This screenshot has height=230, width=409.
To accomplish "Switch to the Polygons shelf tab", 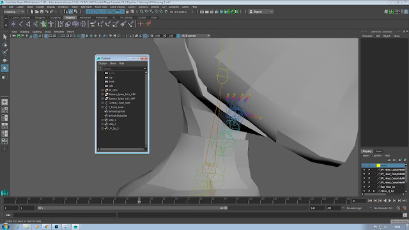I will pos(40,17).
